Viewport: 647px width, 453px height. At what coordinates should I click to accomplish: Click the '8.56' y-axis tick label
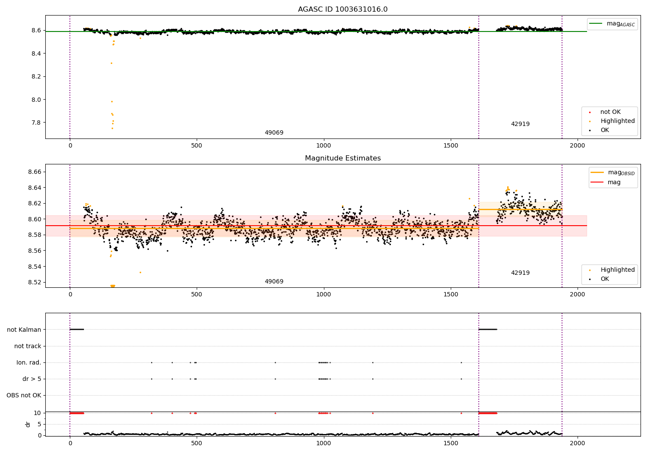tap(35, 251)
